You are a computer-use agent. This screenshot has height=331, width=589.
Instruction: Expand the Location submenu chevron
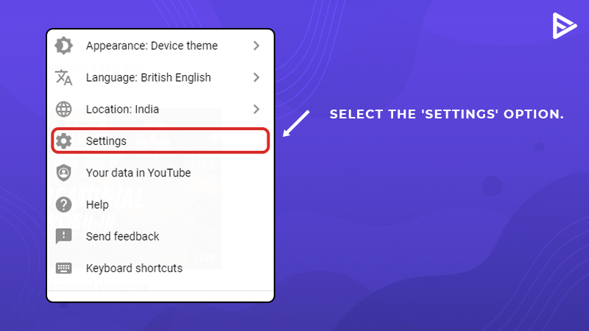[256, 109]
